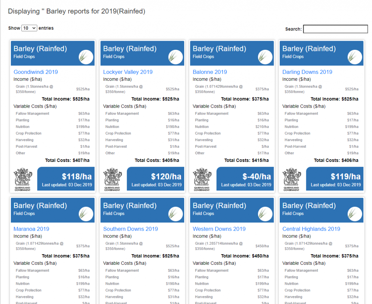Click the barley leaf icon on Darling Downs card

coord(355,57)
